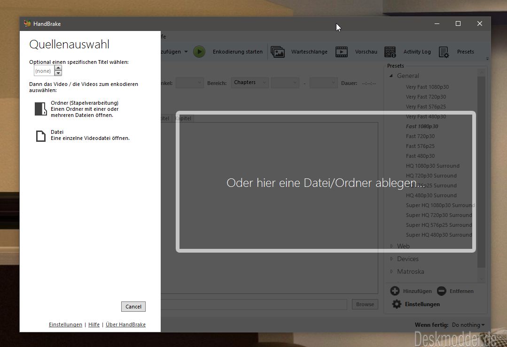Open the Wenn fertig Do nothing dropdown
Image resolution: width=507 pixels, height=347 pixels.
[x=468, y=325]
